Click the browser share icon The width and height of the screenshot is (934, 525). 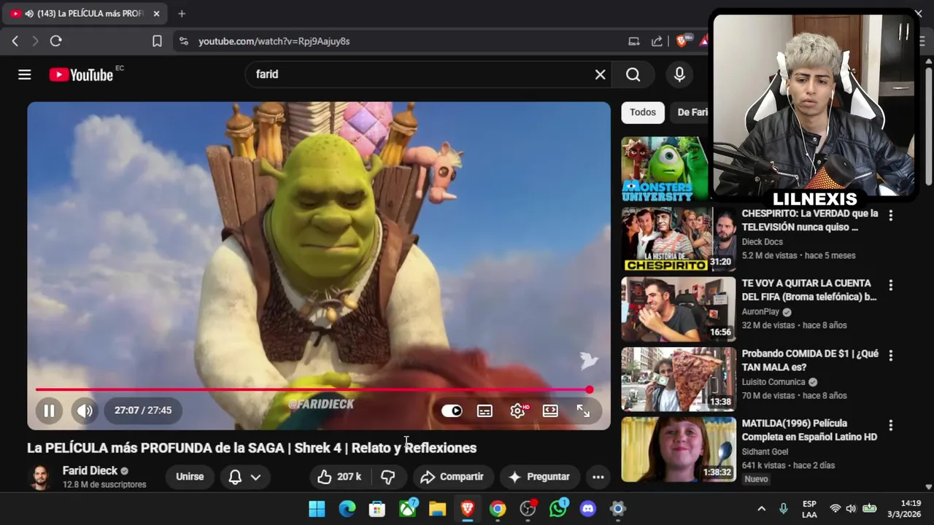[x=657, y=42]
